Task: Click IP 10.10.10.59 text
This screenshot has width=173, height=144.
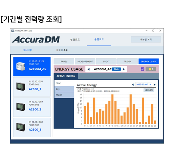Action: (x=36, y=102)
